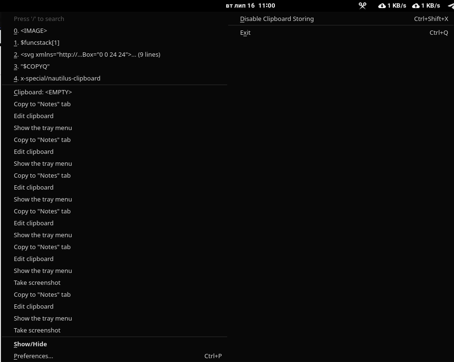The width and height of the screenshot is (454, 362).
Task: Choose clipboard item "$COPYQ"
Action: [31, 66]
